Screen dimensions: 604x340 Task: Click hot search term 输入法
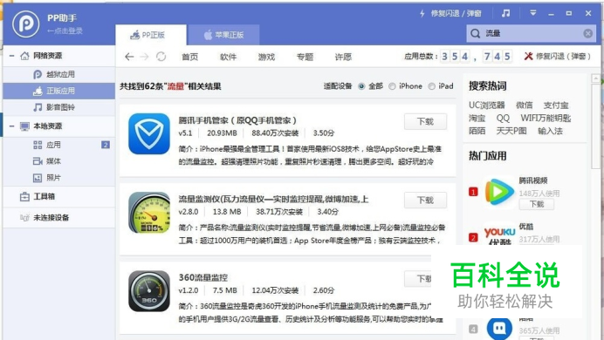pyautogui.click(x=550, y=131)
